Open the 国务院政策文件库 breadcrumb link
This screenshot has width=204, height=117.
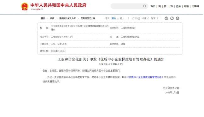pos(67,18)
